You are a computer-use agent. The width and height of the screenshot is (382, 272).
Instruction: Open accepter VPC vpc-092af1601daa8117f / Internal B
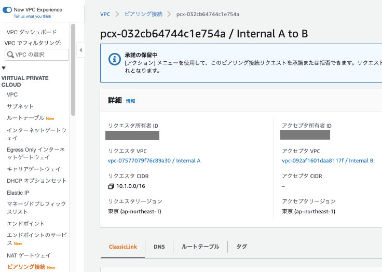328,160
